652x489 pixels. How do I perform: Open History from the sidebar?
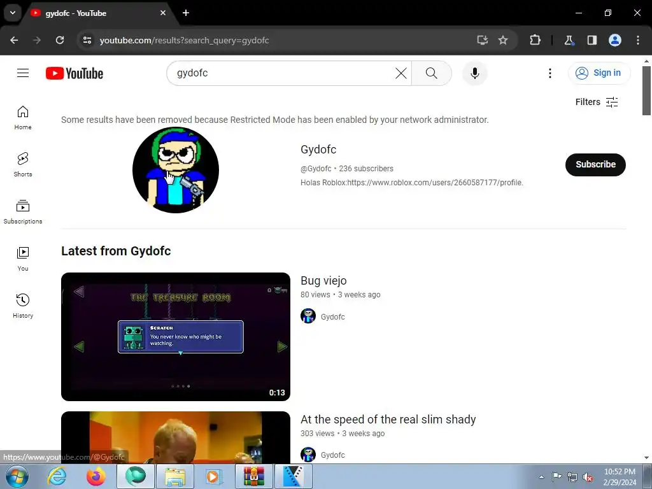(23, 306)
